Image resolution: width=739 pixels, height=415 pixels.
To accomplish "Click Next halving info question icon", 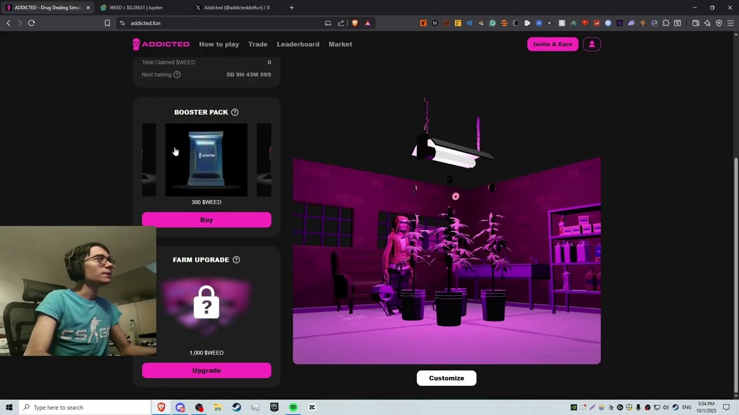I will (x=177, y=74).
